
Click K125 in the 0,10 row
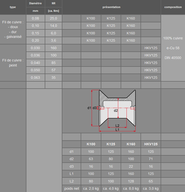[x=111, y=26]
